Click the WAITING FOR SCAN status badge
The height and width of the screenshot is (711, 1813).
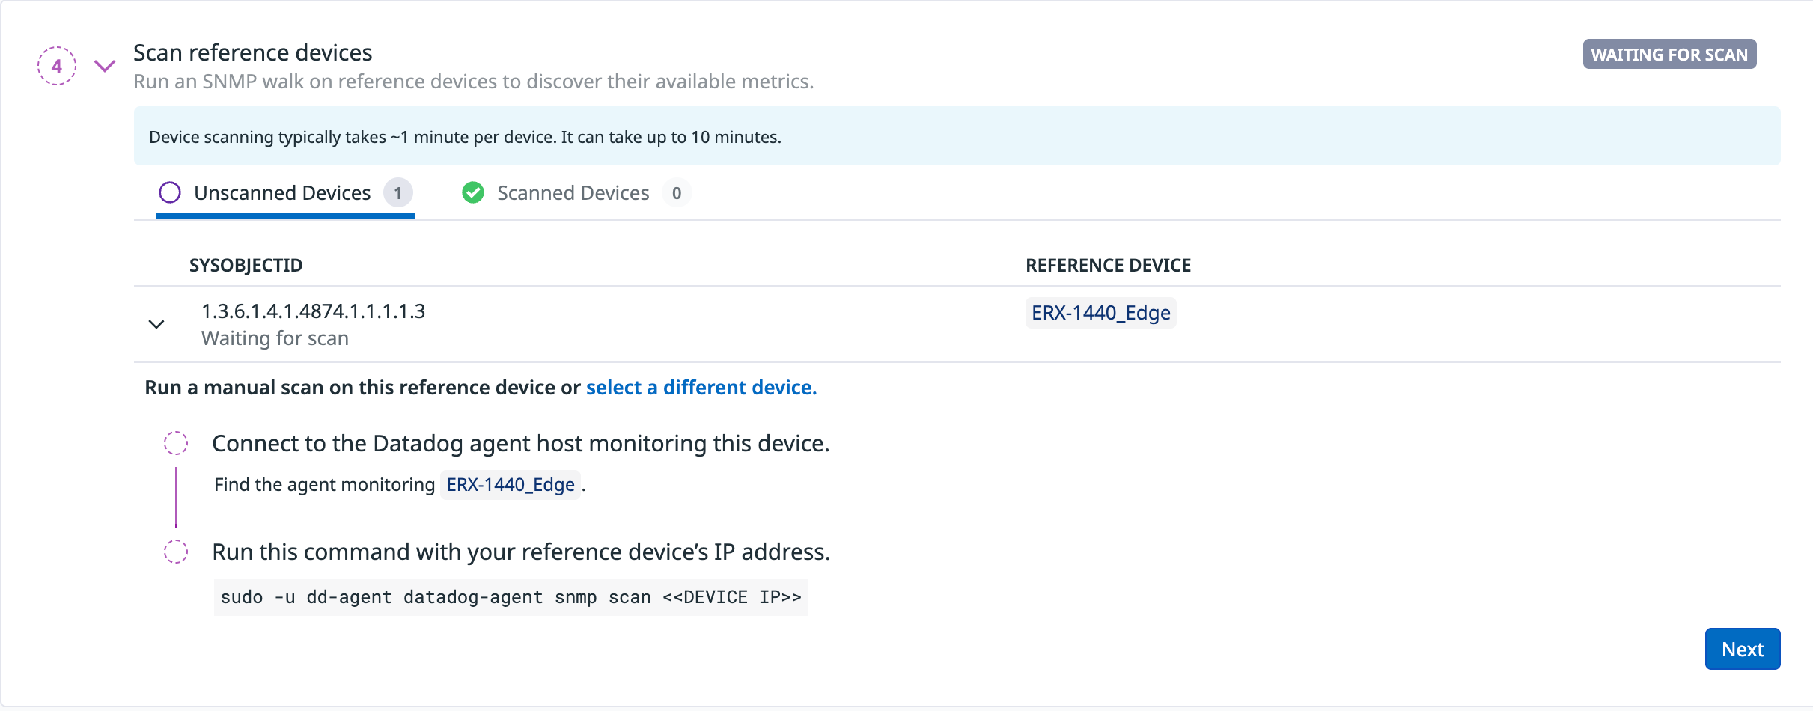pyautogui.click(x=1670, y=54)
